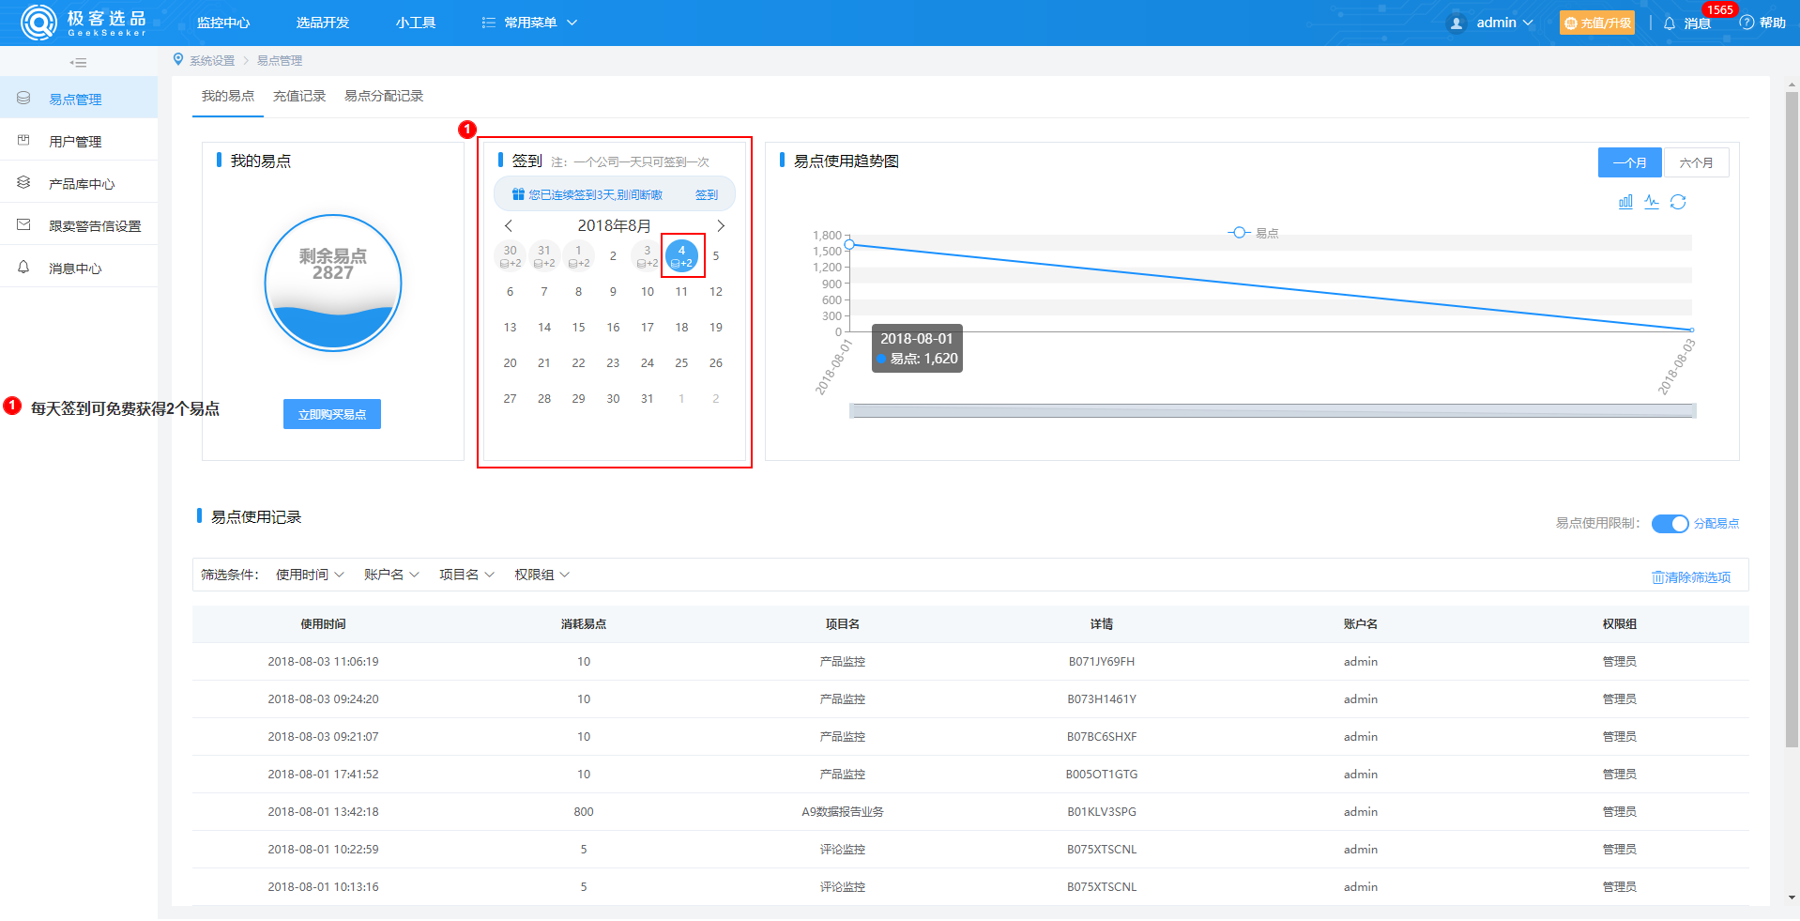Select August 4 in the calendar
This screenshot has height=921, width=1800.
[x=682, y=255]
